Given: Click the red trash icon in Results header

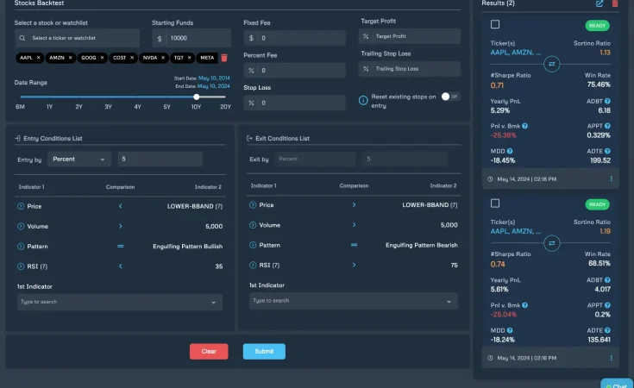Looking at the screenshot, I should click(615, 3).
